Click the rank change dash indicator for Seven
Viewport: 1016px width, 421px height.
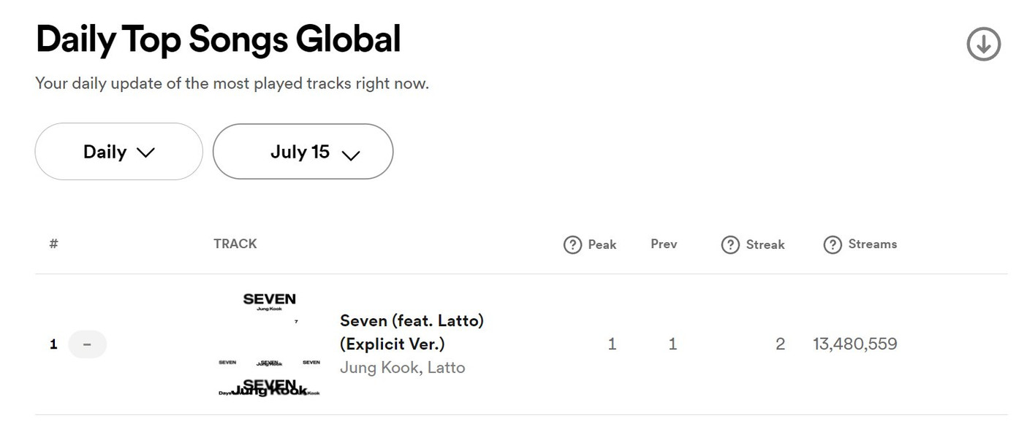coord(87,344)
